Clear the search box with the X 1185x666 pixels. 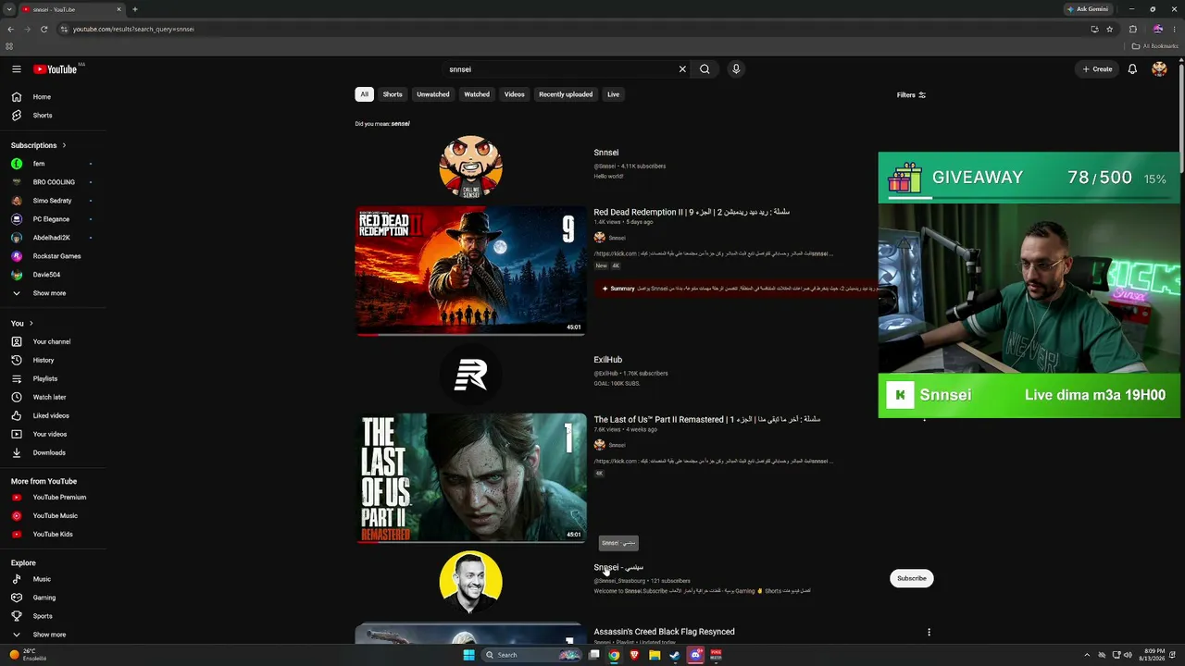(x=682, y=69)
